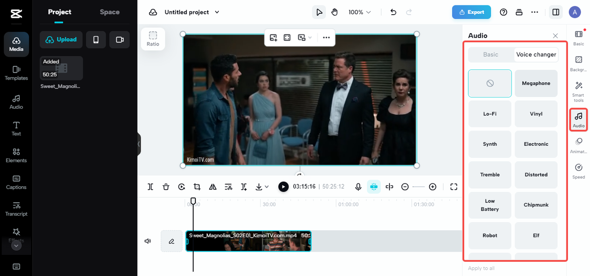The image size is (590, 276).
Task: Click the timeline zoom slider
Action: (x=419, y=186)
